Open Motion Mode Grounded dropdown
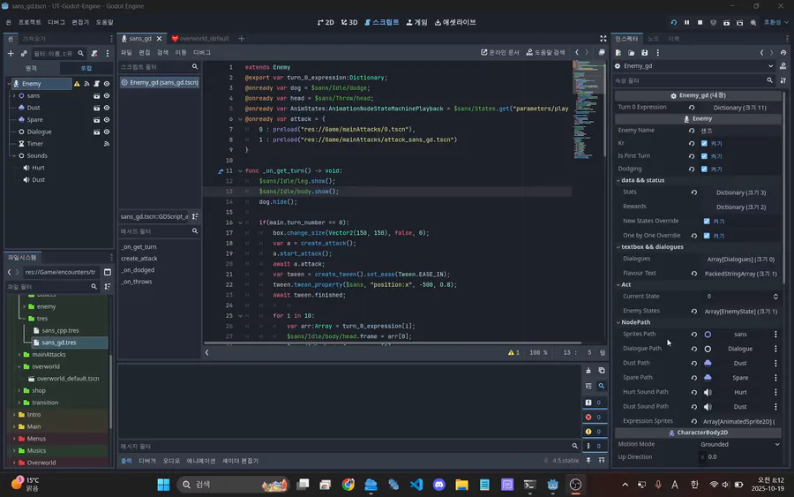This screenshot has width=794, height=497. (x=740, y=444)
